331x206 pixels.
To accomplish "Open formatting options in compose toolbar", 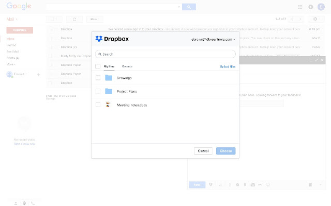I will tap(220, 185).
